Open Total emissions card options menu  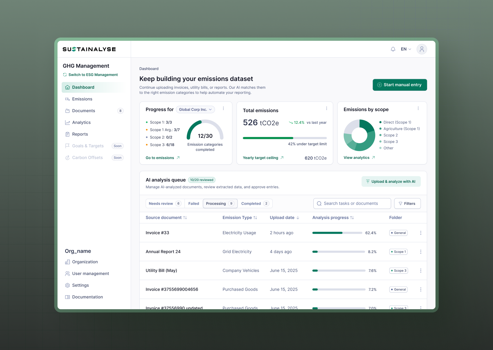326,108
